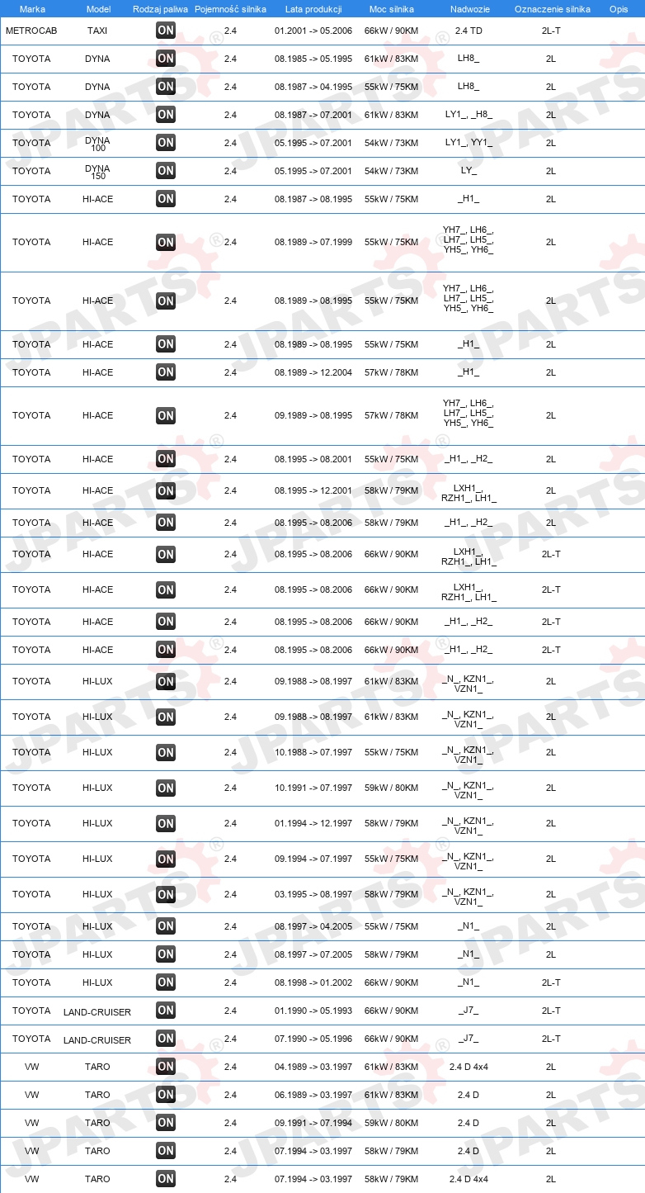Click production dates 08.1998 -> 01.2002

(x=313, y=982)
